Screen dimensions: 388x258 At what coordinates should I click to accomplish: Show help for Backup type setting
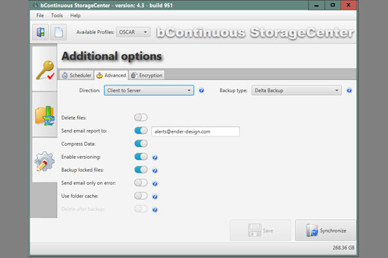point(349,91)
